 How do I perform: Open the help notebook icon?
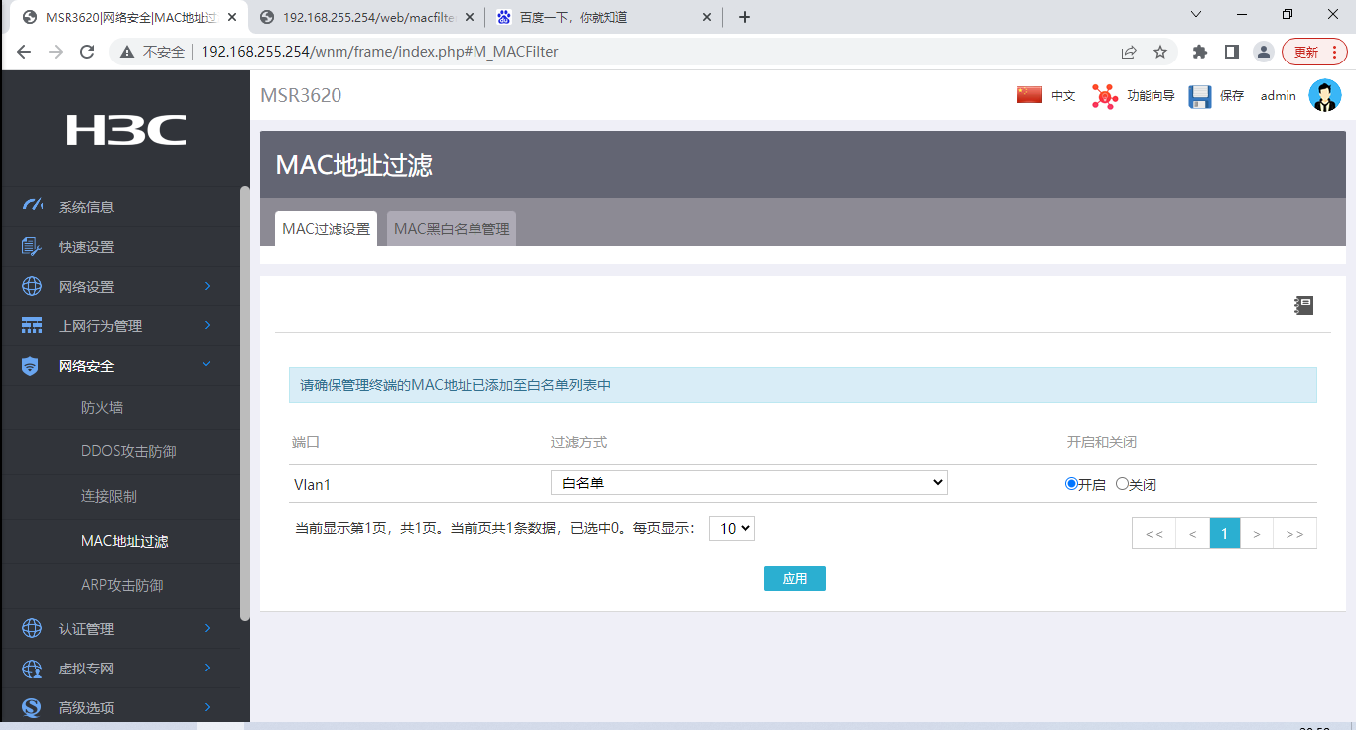click(1304, 305)
